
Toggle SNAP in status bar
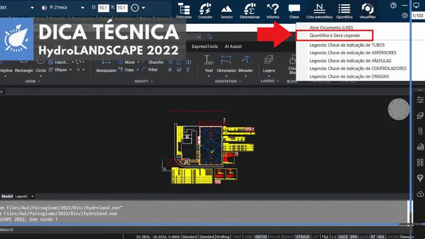click(x=237, y=236)
